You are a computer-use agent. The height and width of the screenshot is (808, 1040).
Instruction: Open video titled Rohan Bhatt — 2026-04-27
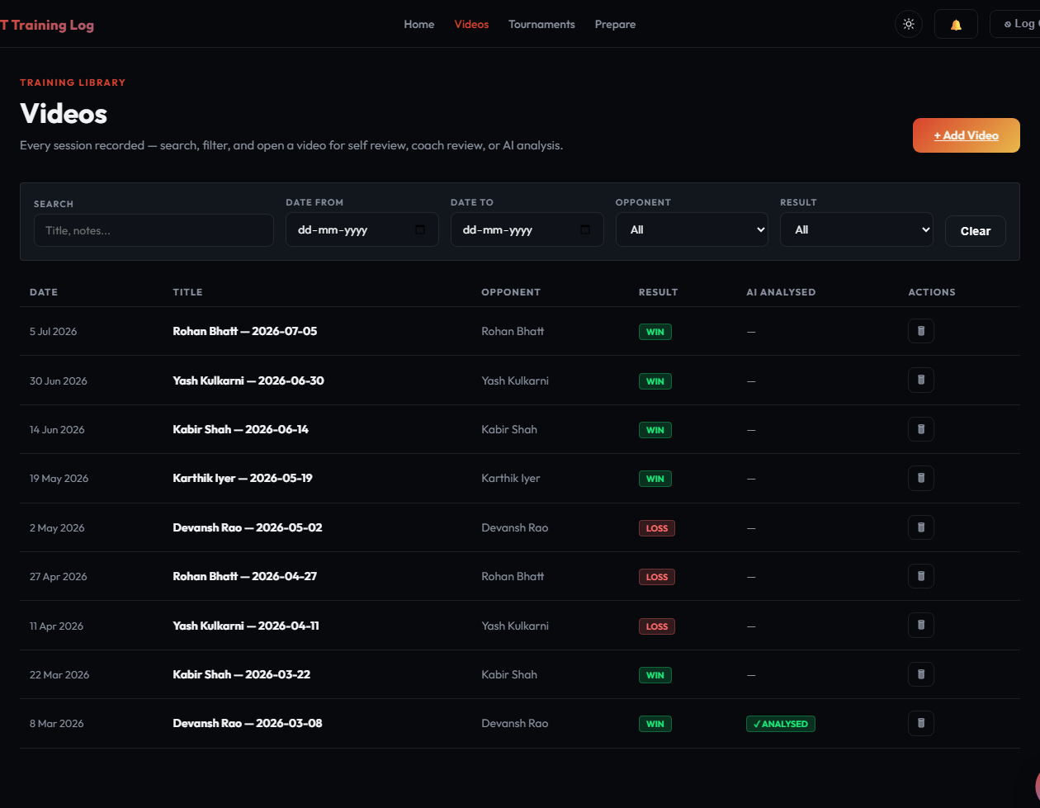245,576
